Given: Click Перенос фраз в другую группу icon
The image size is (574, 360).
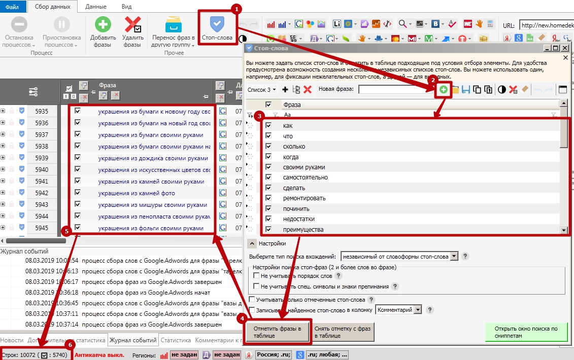Looking at the screenshot, I should pyautogui.click(x=173, y=25).
